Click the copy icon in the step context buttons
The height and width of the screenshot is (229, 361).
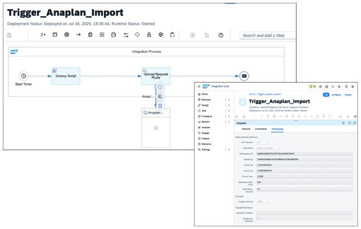coord(160,96)
